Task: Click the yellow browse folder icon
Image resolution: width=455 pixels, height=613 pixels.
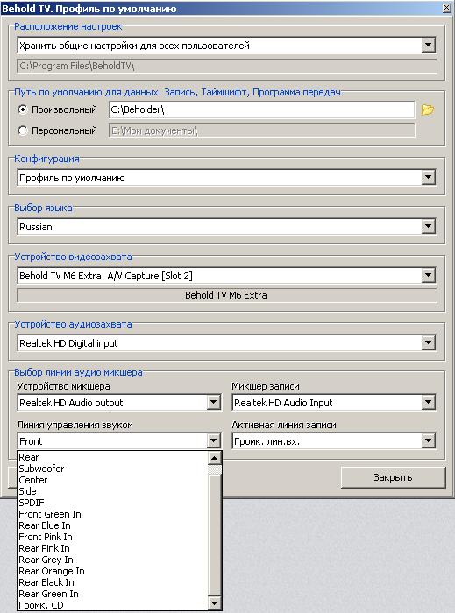Action: click(427, 109)
